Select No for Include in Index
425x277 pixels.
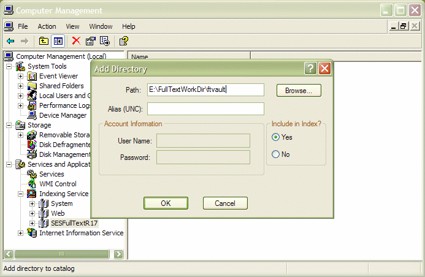pyautogui.click(x=275, y=154)
